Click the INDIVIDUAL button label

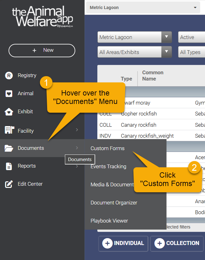[129, 243]
